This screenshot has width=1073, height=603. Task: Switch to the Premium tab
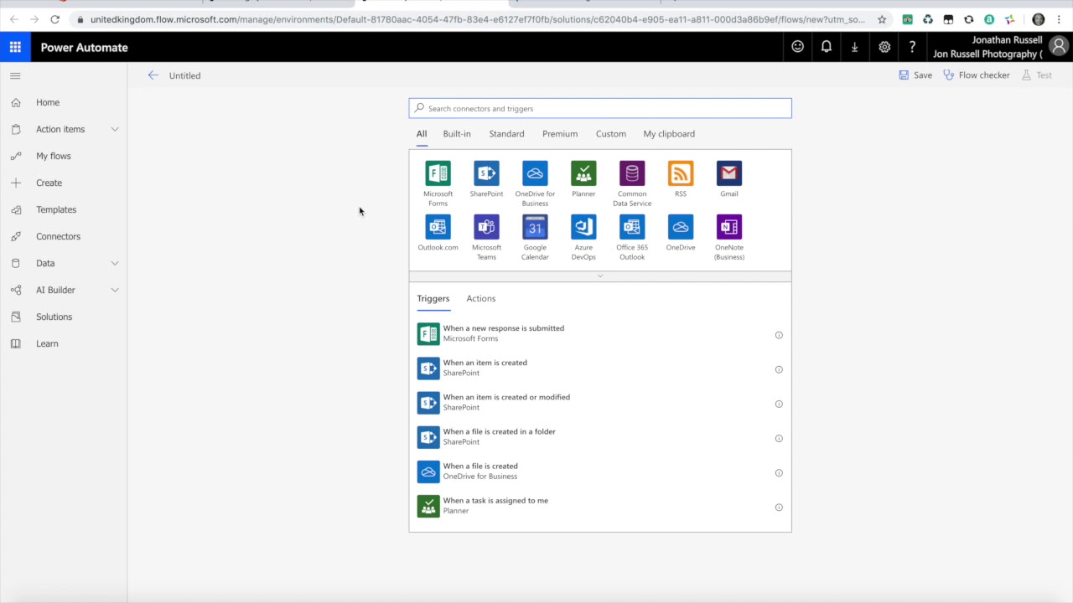tap(560, 134)
